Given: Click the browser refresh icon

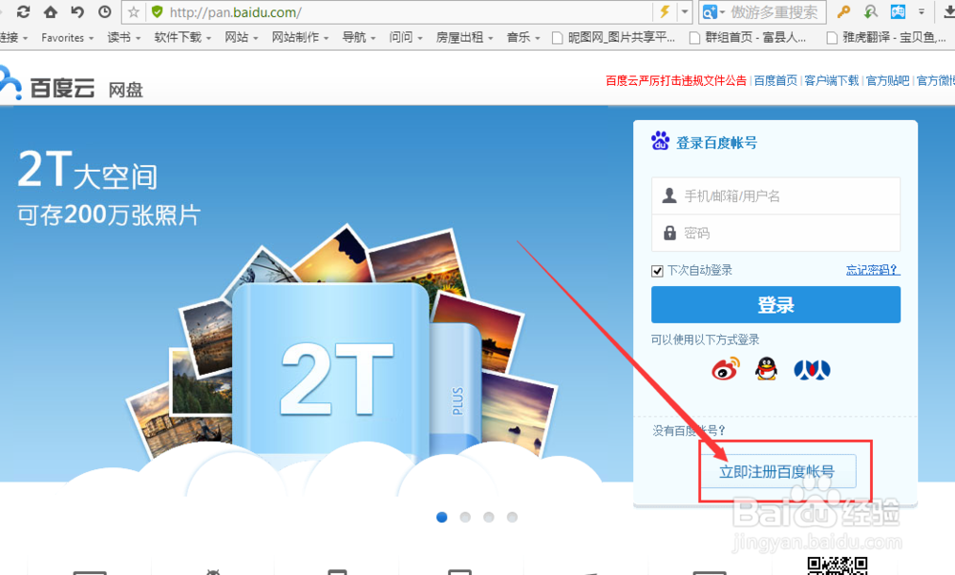Looking at the screenshot, I should point(23,11).
